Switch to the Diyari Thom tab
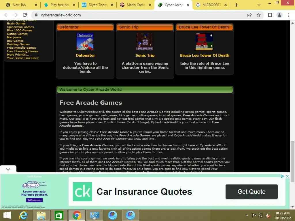Image resolution: width=295 pixels, height=221 pixels. pyautogui.click(x=98, y=5)
